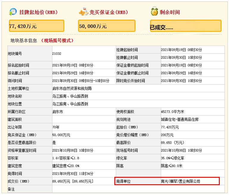The width and height of the screenshot is (229, 195).
Task: Click the 挂牌起始价(RMB) heading
Action: tap(38, 12)
